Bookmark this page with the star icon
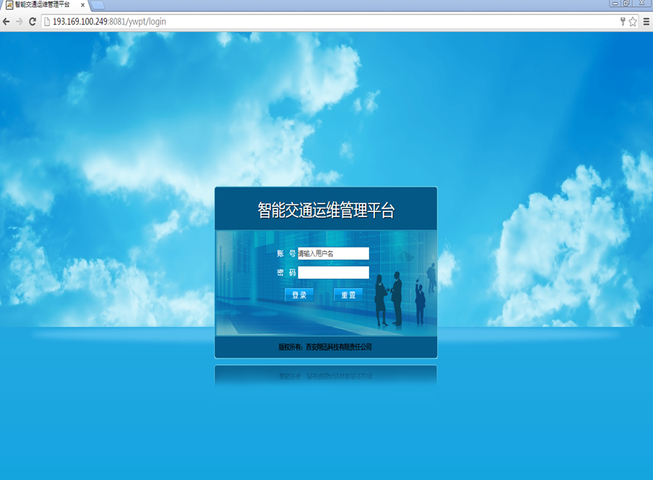Image resolution: width=653 pixels, height=480 pixels. click(633, 22)
